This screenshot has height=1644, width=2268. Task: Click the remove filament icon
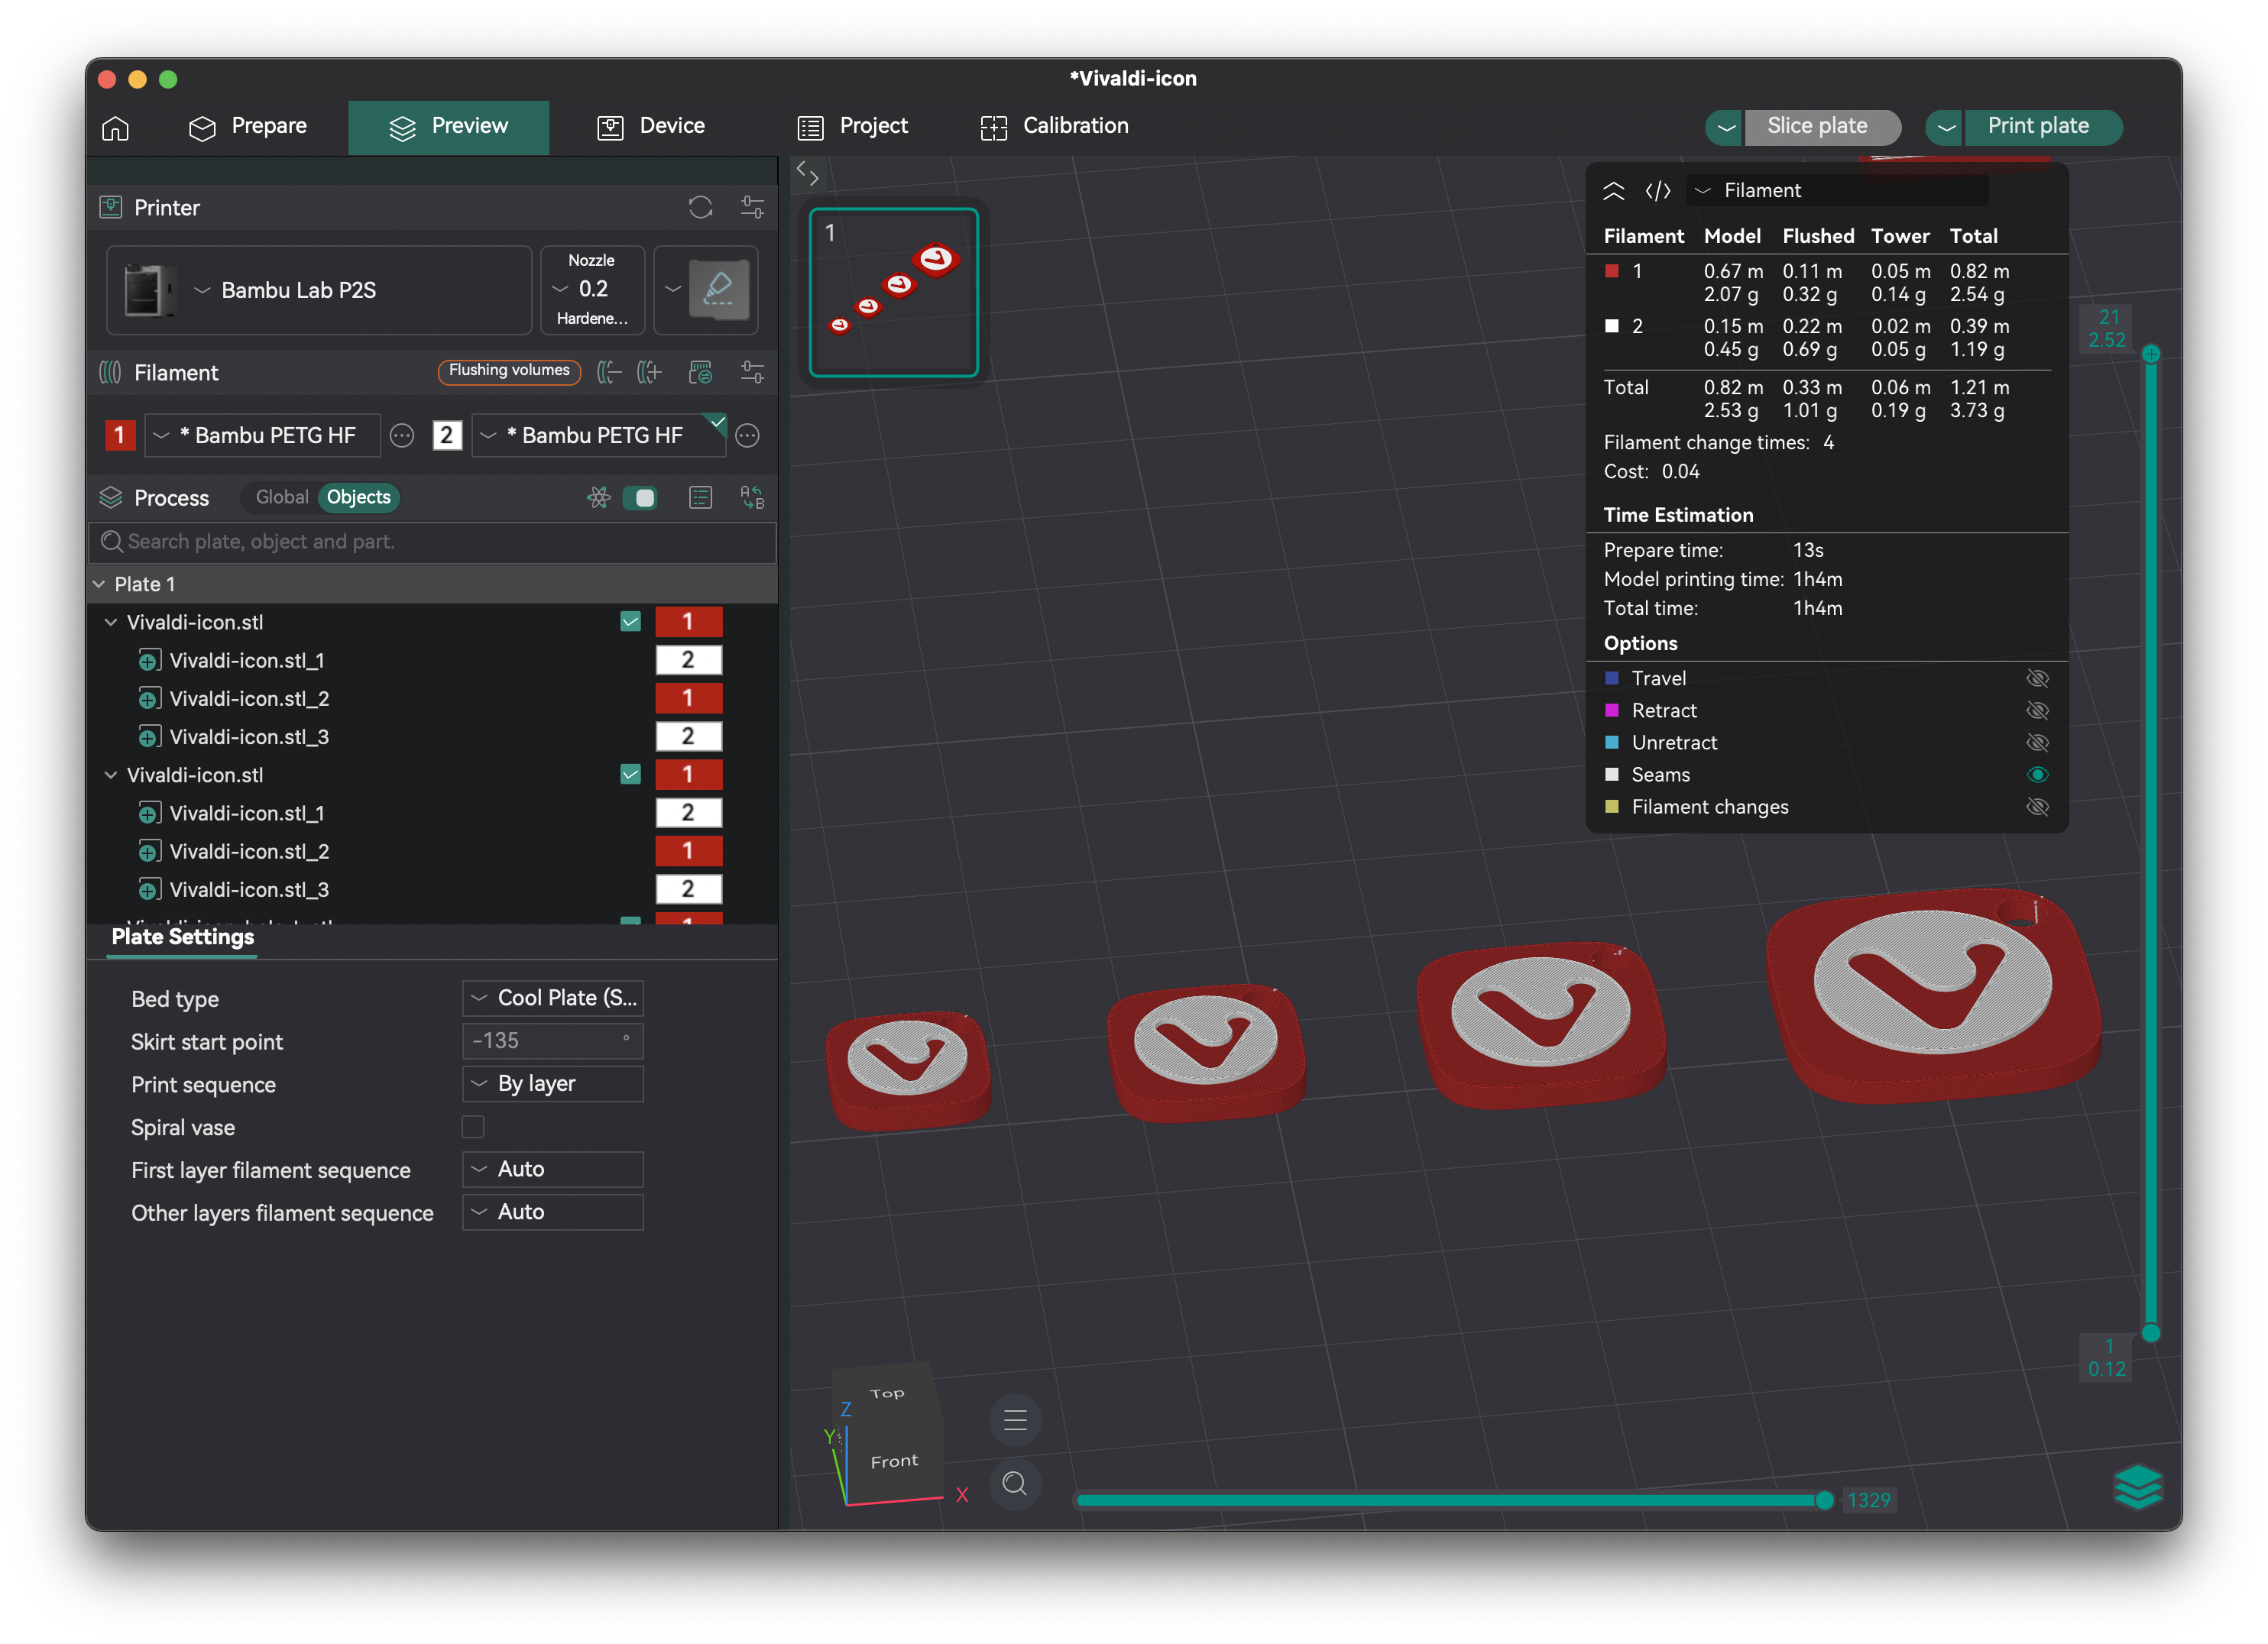pyautogui.click(x=609, y=373)
